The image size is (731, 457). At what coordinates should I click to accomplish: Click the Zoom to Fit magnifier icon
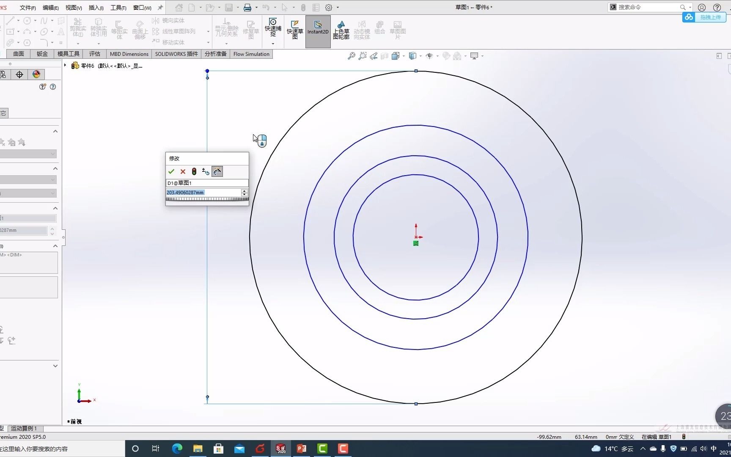tap(351, 56)
